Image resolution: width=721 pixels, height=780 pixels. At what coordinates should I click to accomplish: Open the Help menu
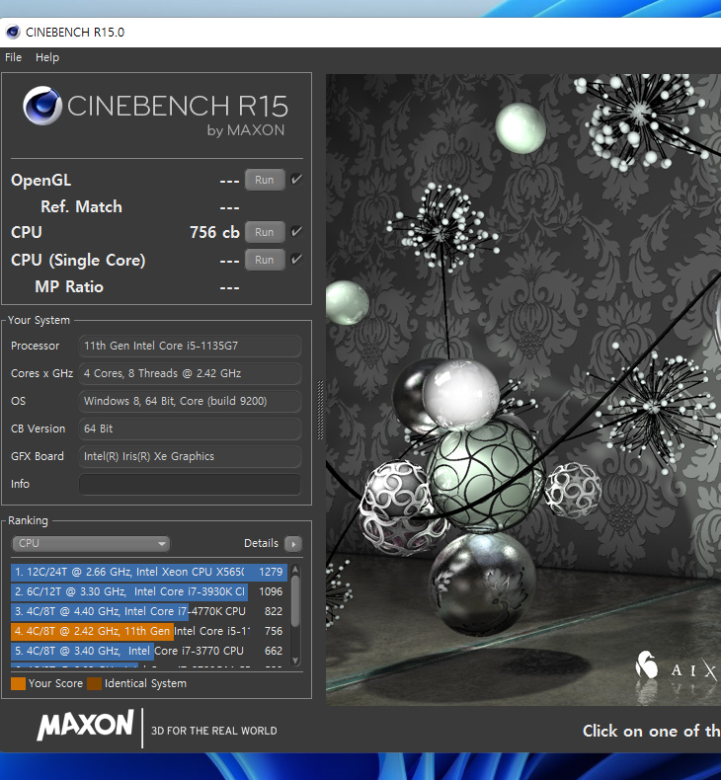[x=47, y=57]
